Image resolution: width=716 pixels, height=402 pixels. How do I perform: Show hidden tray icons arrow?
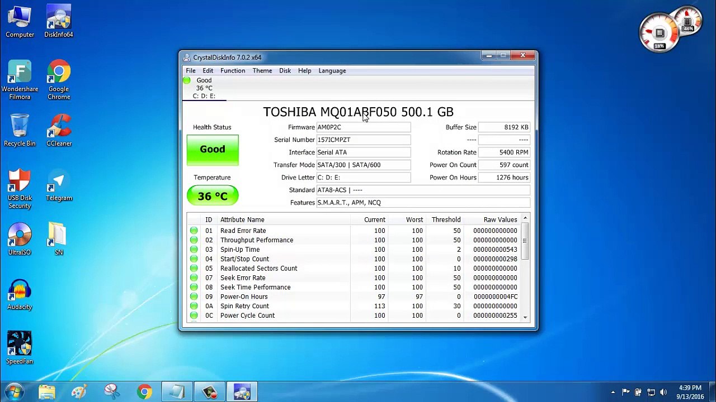(x=613, y=392)
